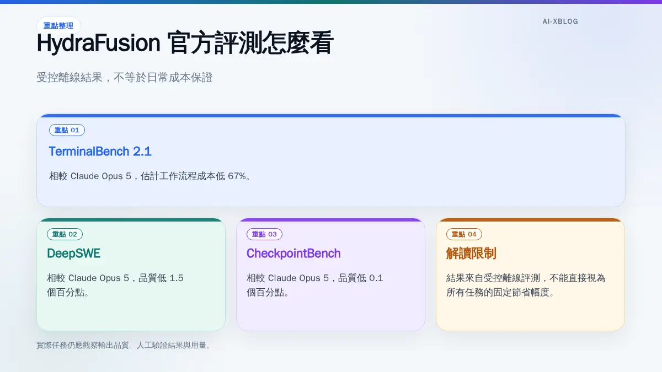This screenshot has width=662, height=372.
Task: Click the 重點 04 badge
Action: tap(464, 234)
